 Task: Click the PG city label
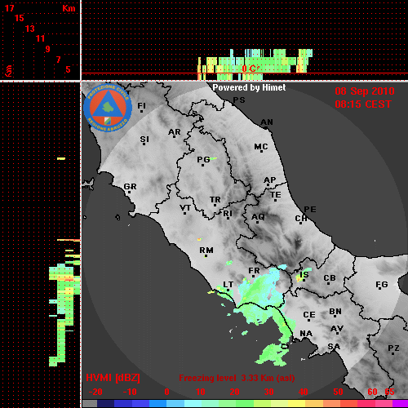point(203,159)
